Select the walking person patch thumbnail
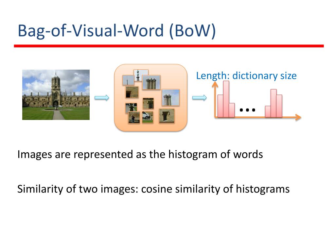This screenshot has height=251, width=335. [134, 117]
